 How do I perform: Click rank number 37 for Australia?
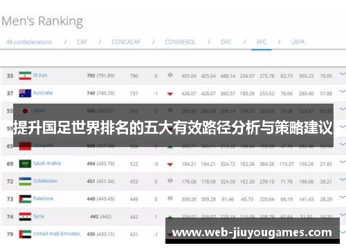click(x=10, y=93)
